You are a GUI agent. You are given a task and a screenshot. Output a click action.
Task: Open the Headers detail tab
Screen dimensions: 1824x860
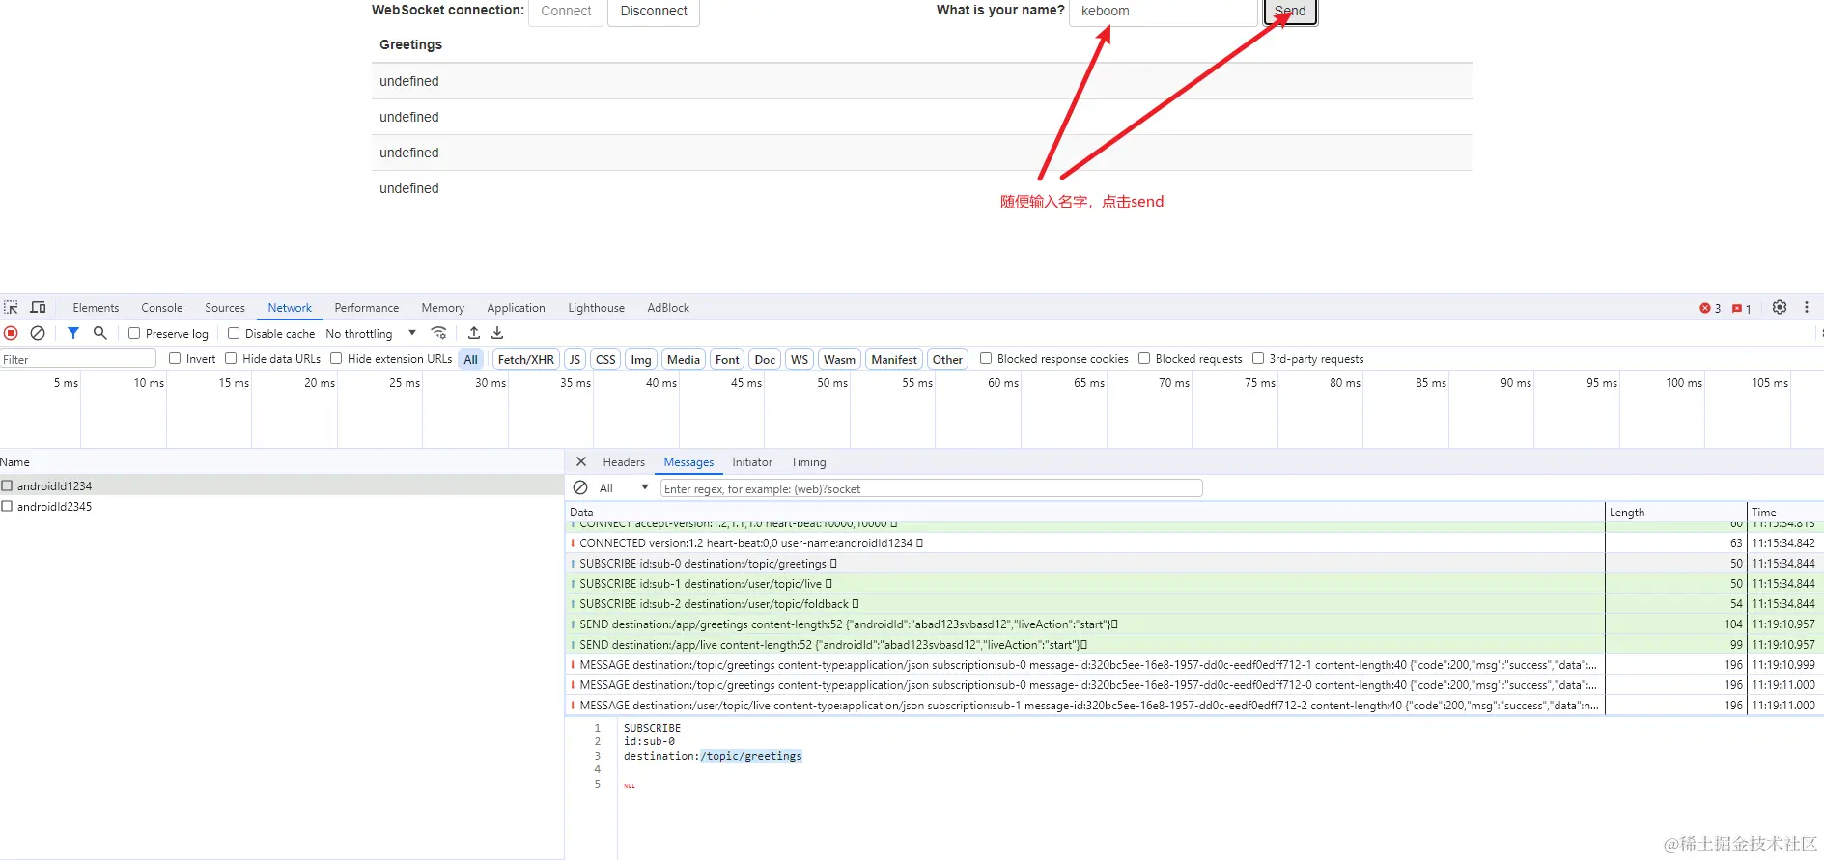(624, 461)
